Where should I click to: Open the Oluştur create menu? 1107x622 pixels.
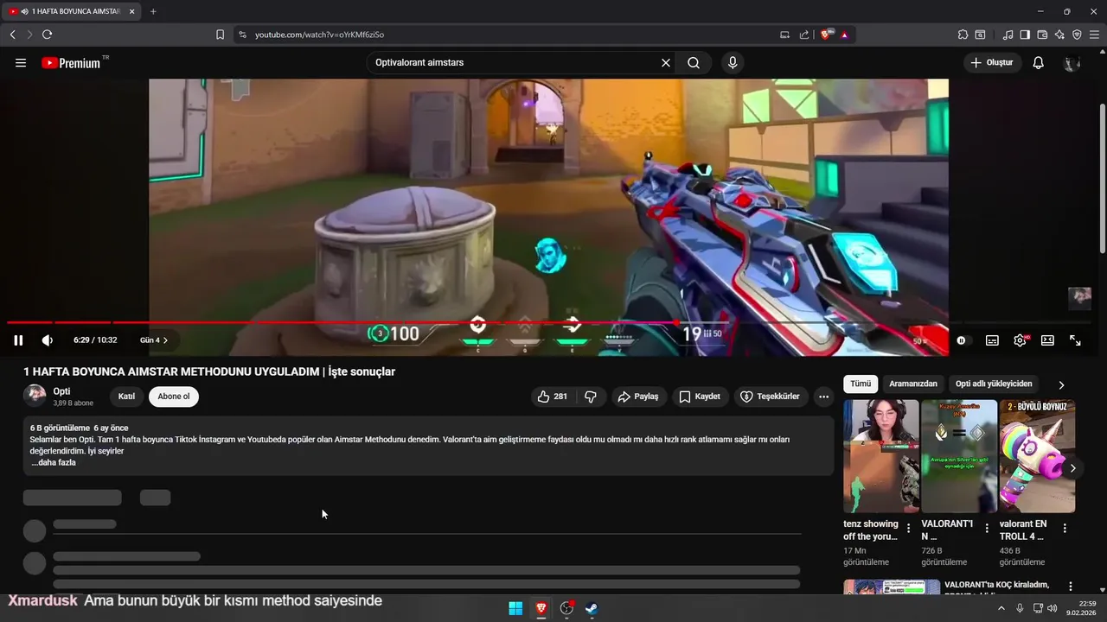pyautogui.click(x=992, y=63)
